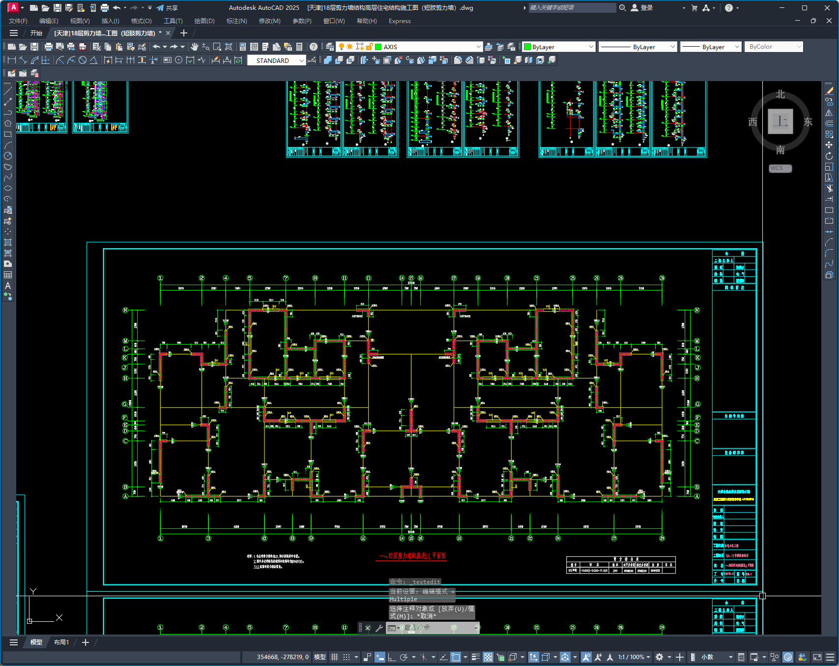Screen dimensions: 839x666
Task: Open the 1:1 / 100% annotation scale dropdown
Action: click(634, 657)
